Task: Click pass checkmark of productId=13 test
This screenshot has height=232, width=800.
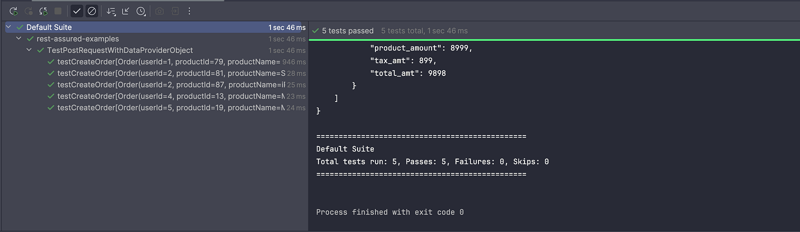Action: click(x=50, y=96)
